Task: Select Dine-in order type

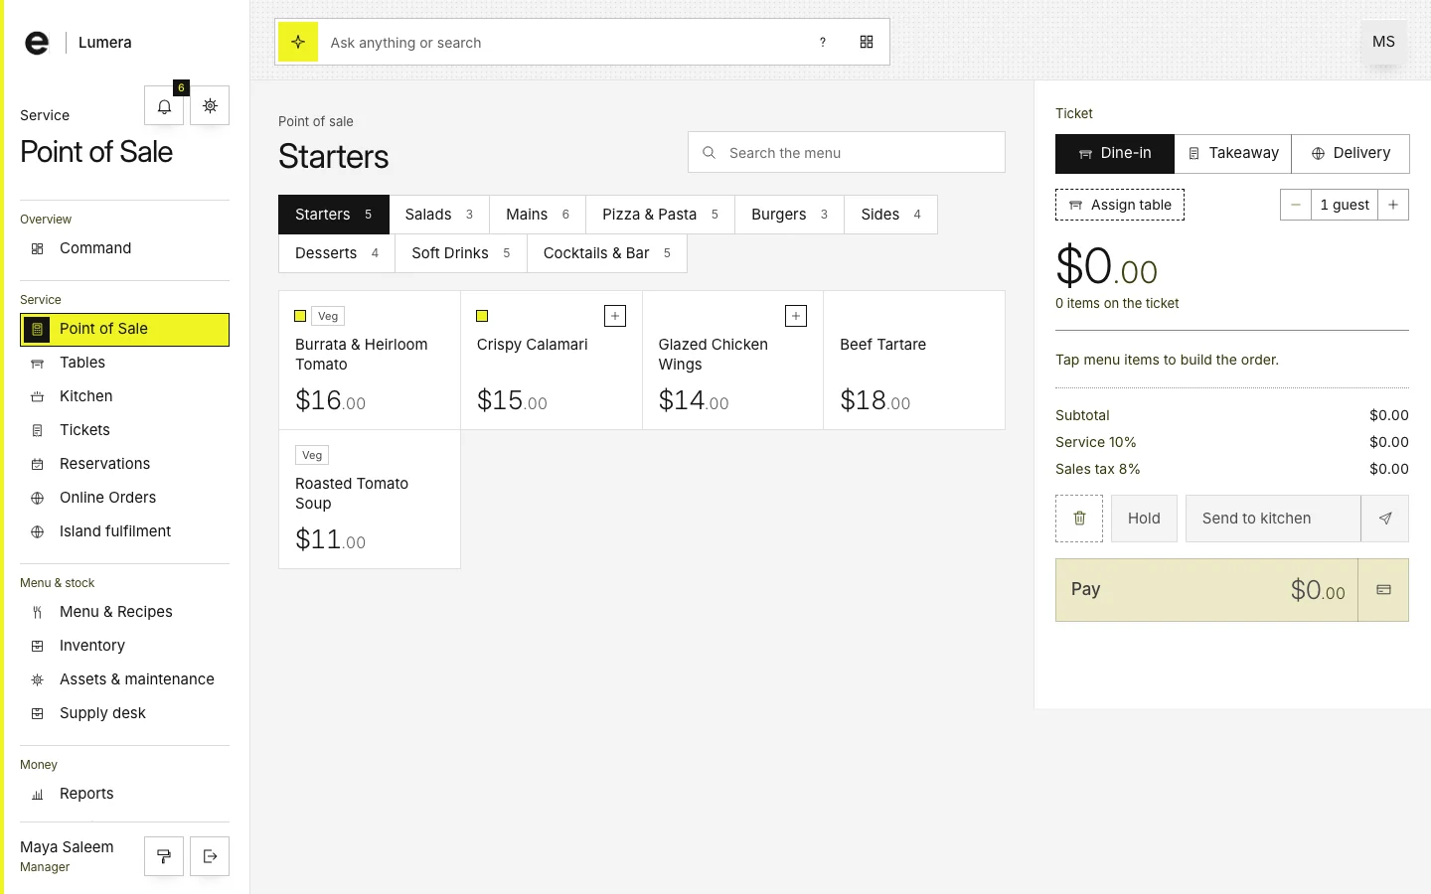Action: tap(1115, 154)
